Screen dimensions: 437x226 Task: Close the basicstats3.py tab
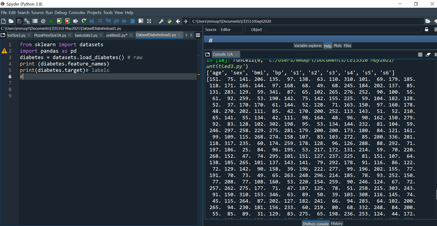click(x=101, y=35)
